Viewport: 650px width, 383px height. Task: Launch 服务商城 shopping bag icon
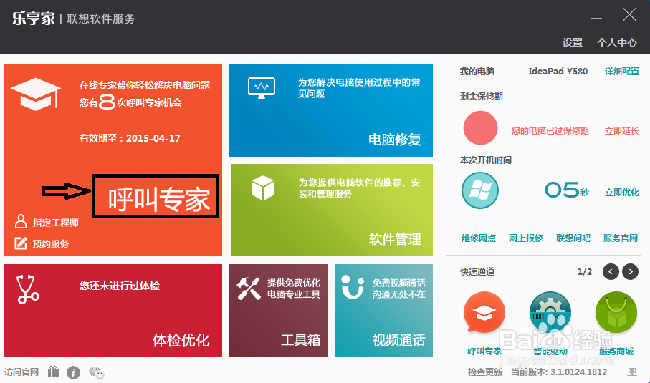(x=616, y=313)
